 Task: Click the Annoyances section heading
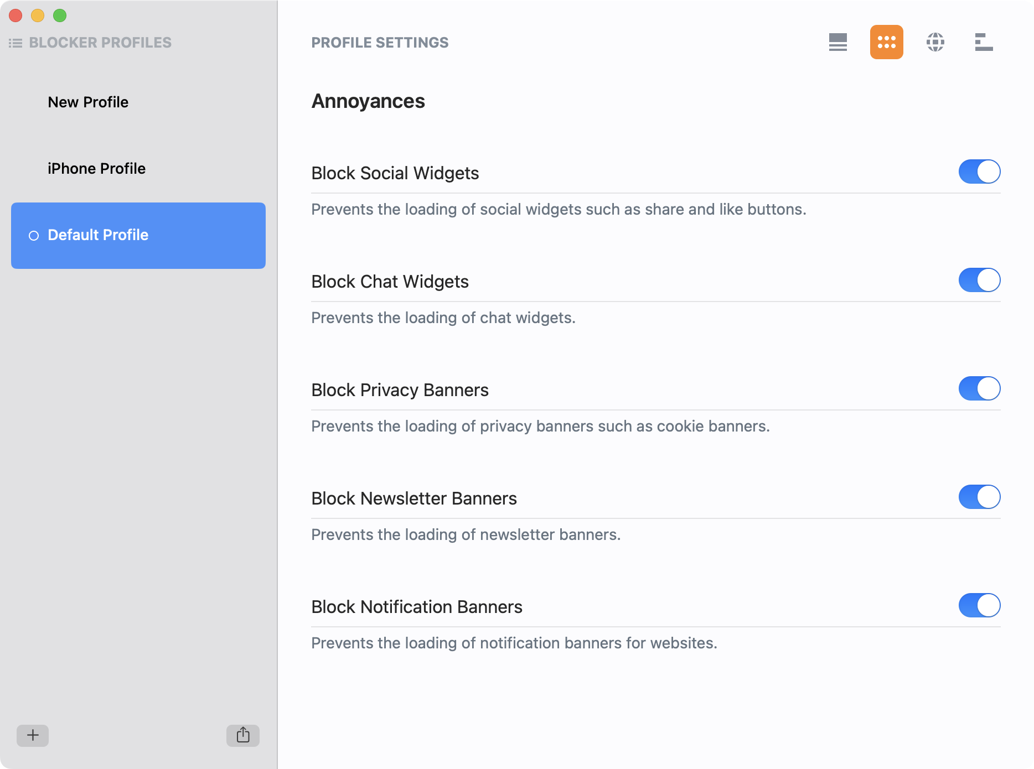tap(368, 101)
